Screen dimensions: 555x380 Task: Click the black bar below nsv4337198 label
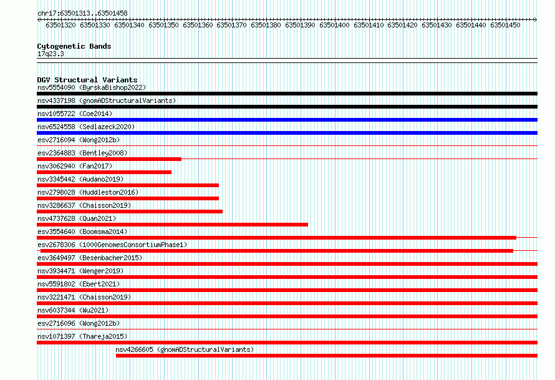click(287, 107)
